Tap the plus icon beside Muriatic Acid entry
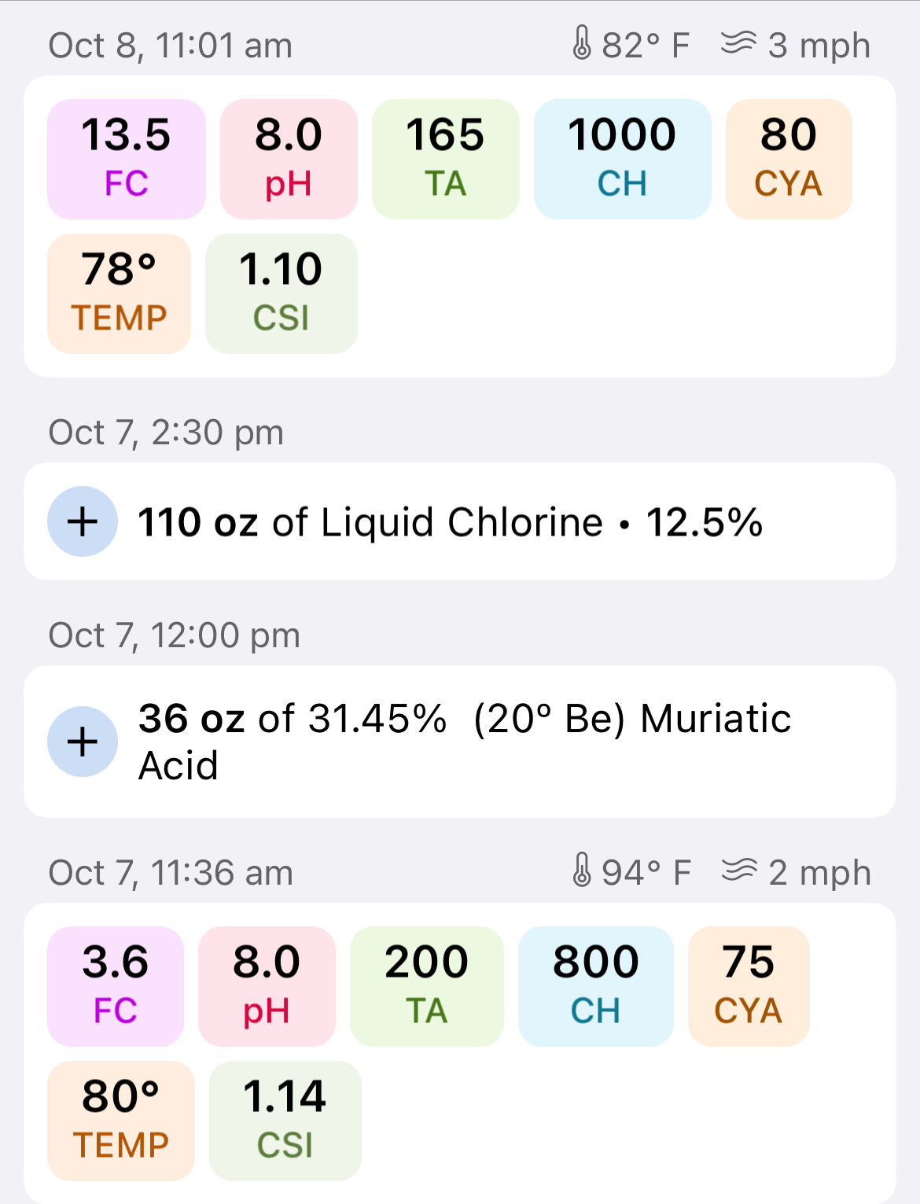Screen dimensions: 920x1204 pos(83,742)
